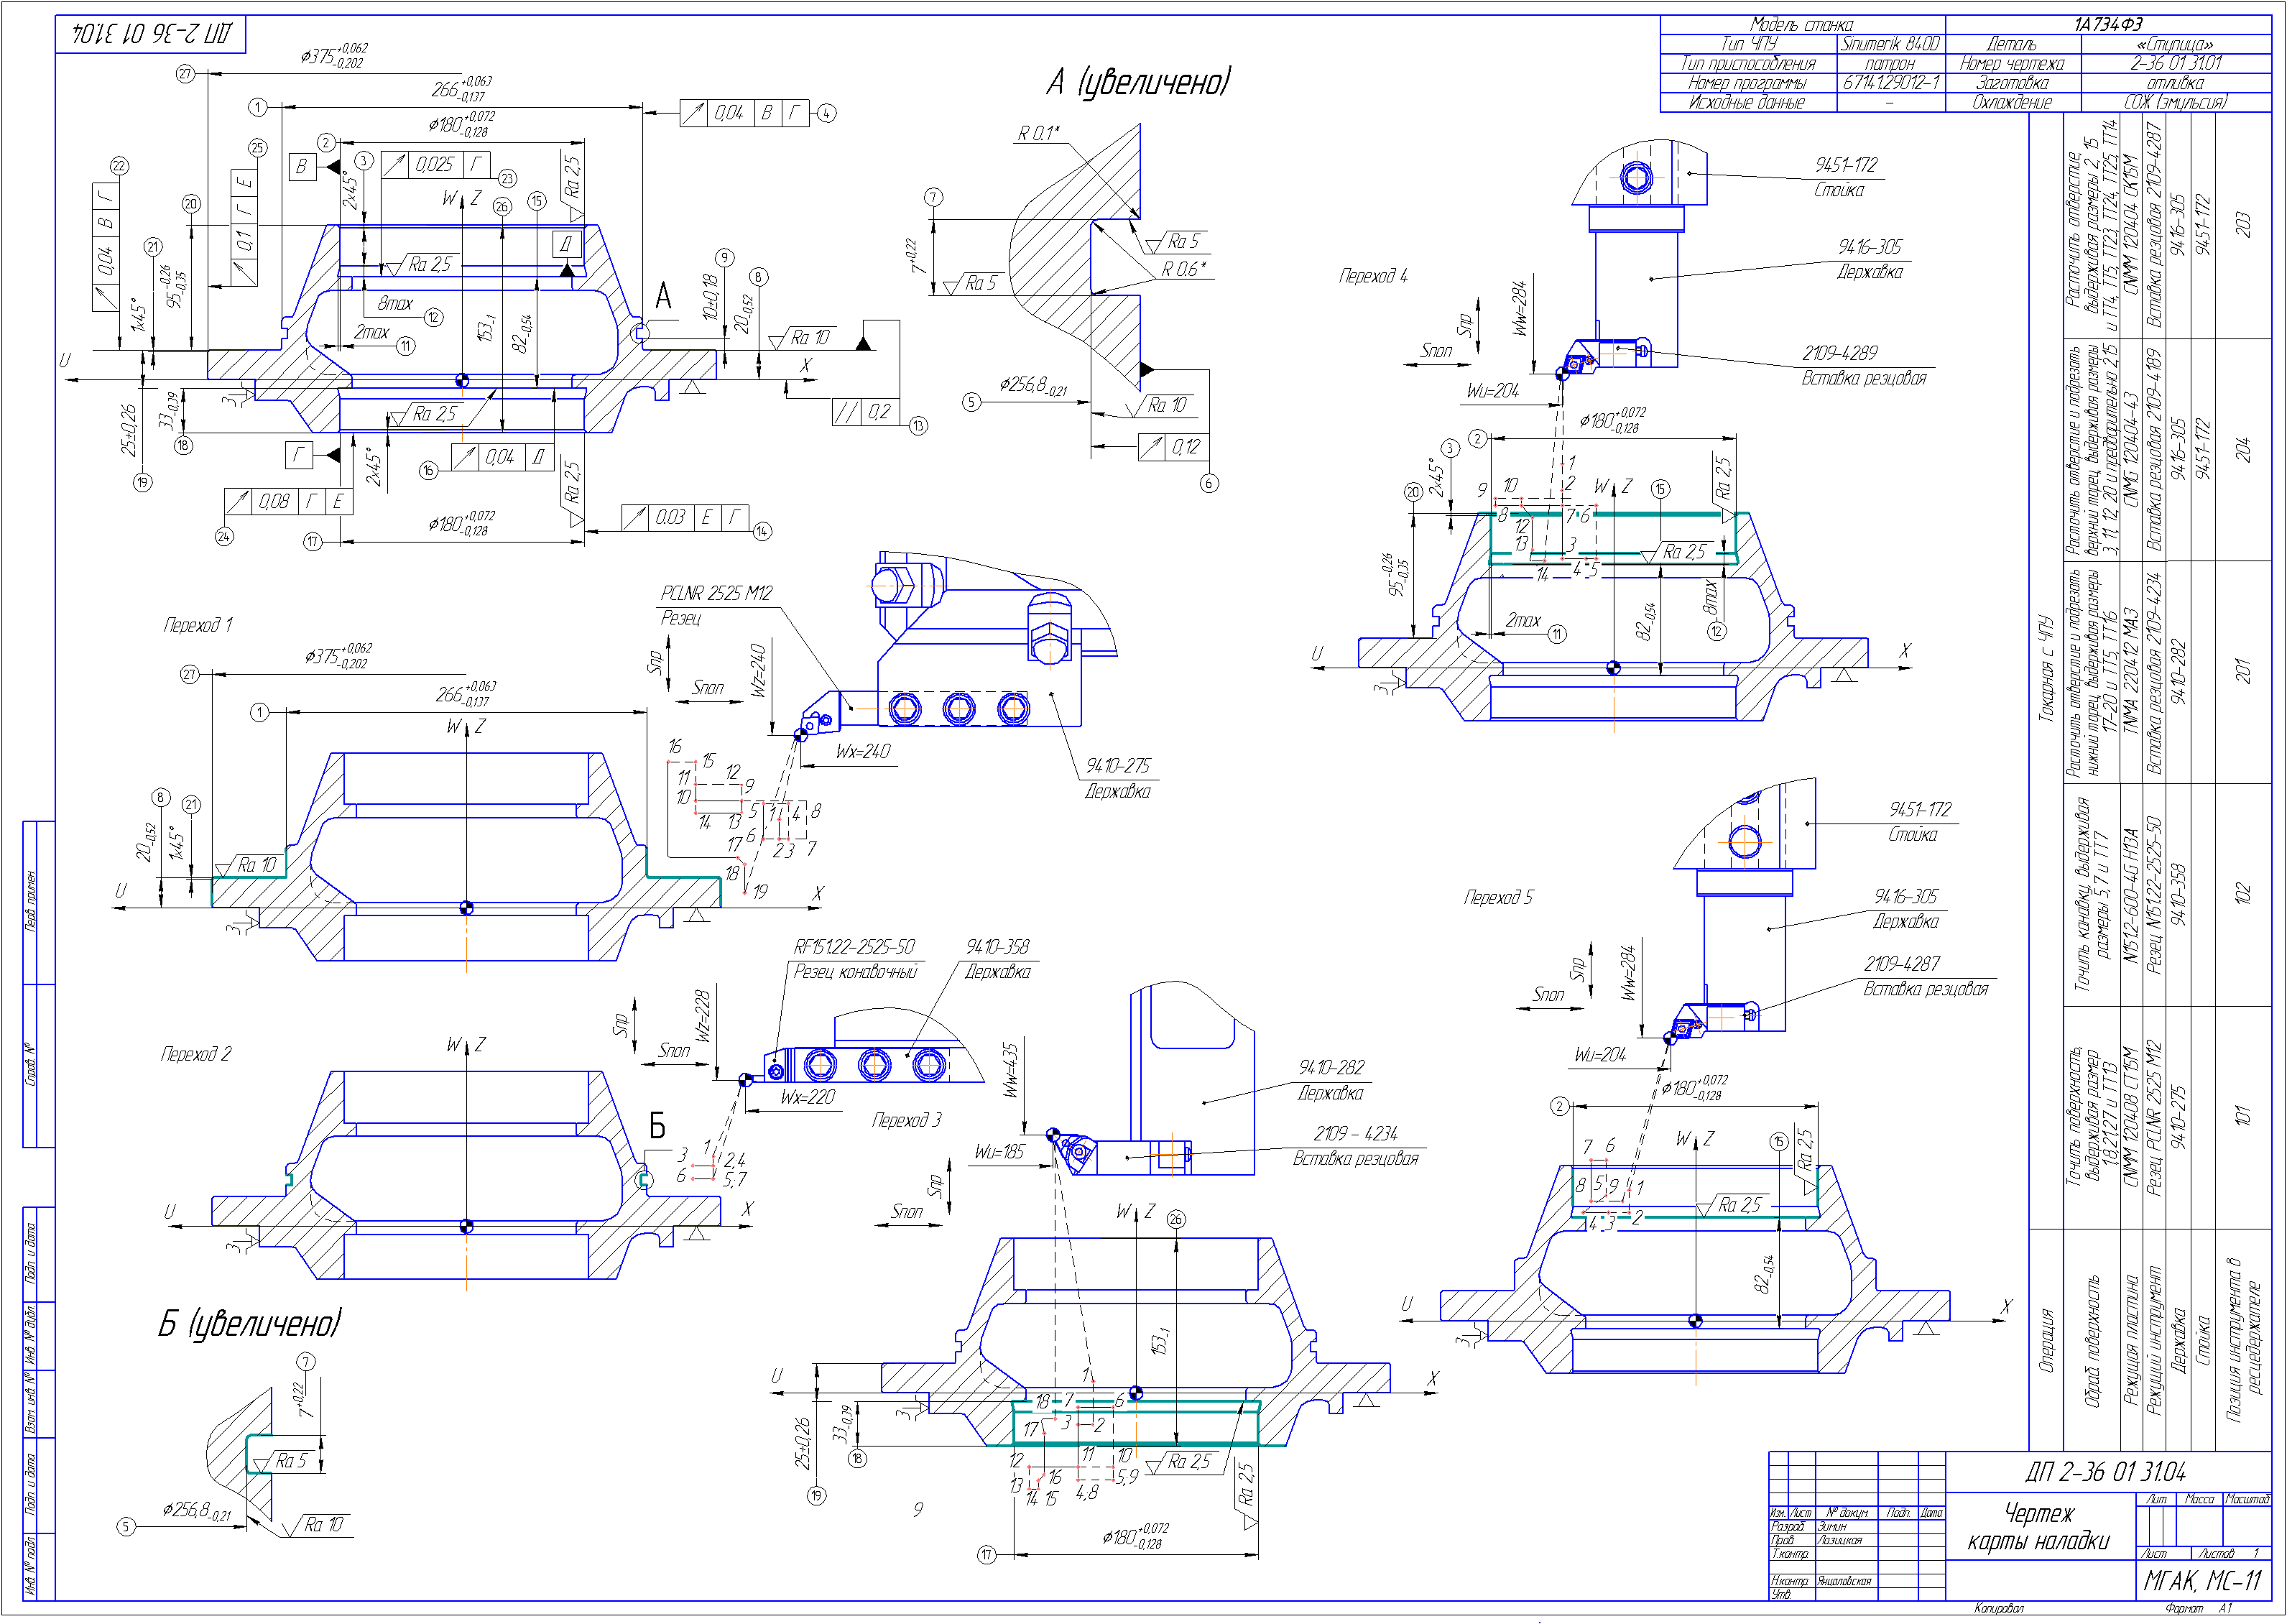
Task: Click the rotated drawing number box at top-left
Action: click(151, 35)
